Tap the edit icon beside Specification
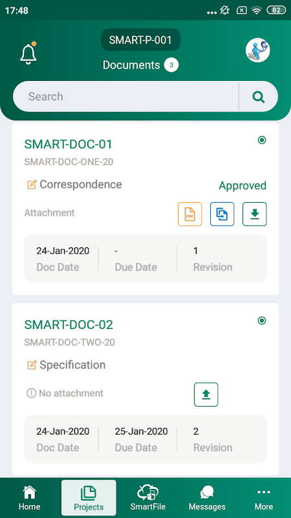This screenshot has height=518, width=291. click(x=31, y=365)
